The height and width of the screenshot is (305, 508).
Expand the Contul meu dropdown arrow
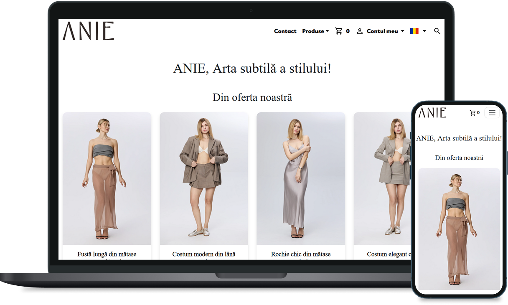[402, 31]
